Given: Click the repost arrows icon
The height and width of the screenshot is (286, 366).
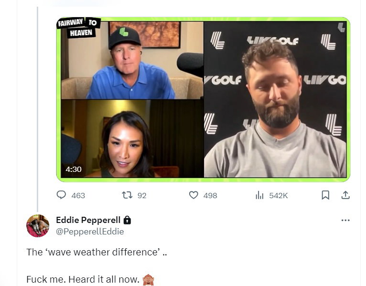Looking at the screenshot, I should [x=127, y=195].
